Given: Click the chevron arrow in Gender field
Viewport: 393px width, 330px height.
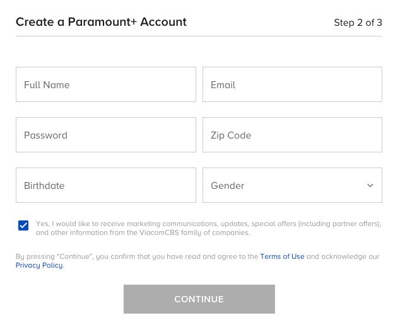Looking at the screenshot, I should pyautogui.click(x=370, y=185).
